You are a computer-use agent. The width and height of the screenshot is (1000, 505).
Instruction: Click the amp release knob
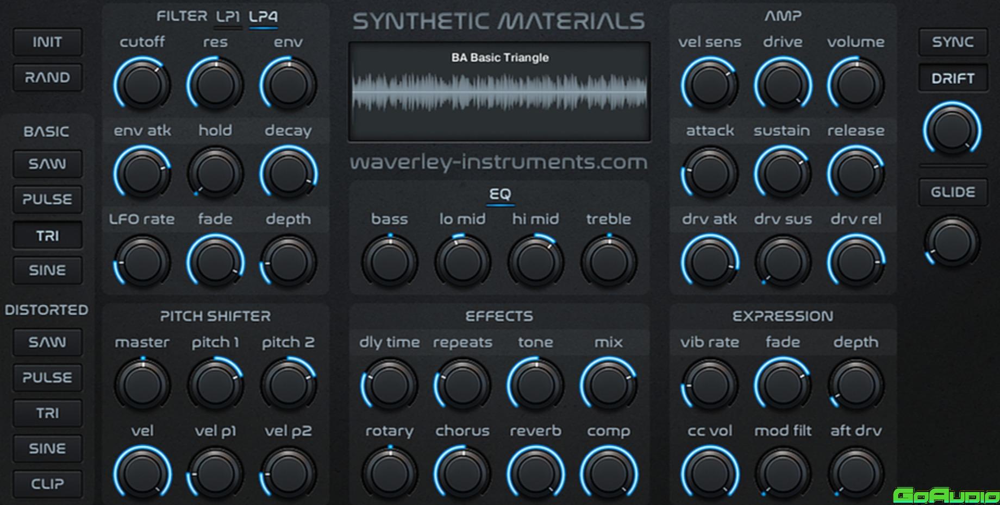pyautogui.click(x=856, y=173)
